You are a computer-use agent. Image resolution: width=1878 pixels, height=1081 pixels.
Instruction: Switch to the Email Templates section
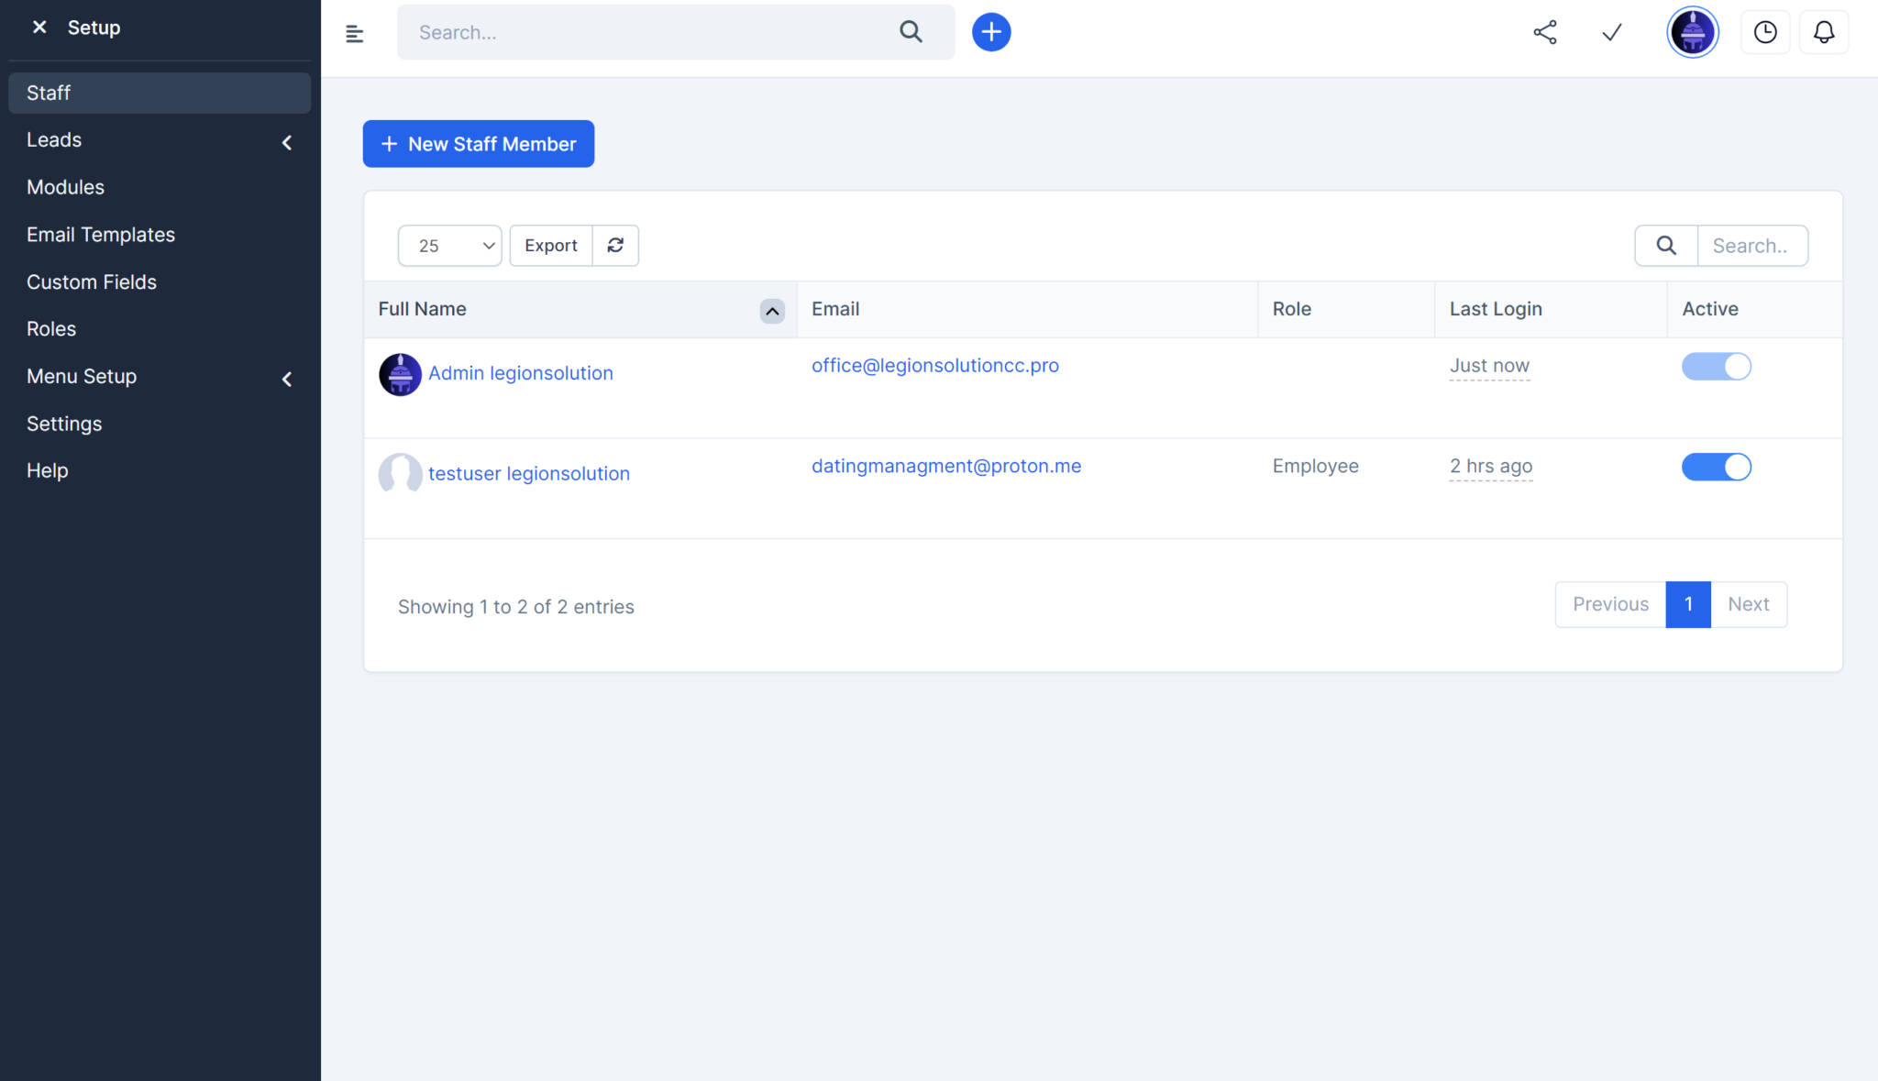(101, 234)
